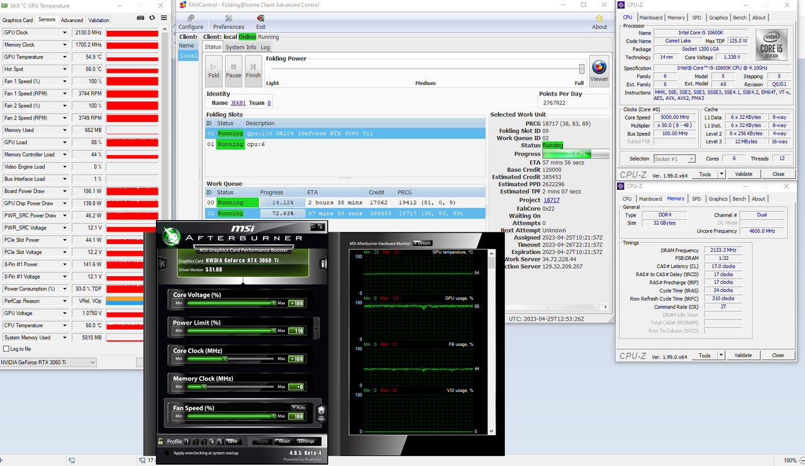Viewport: 805px width, 466px height.
Task: Click Afterburner fan User Define icon
Action: pos(321,413)
